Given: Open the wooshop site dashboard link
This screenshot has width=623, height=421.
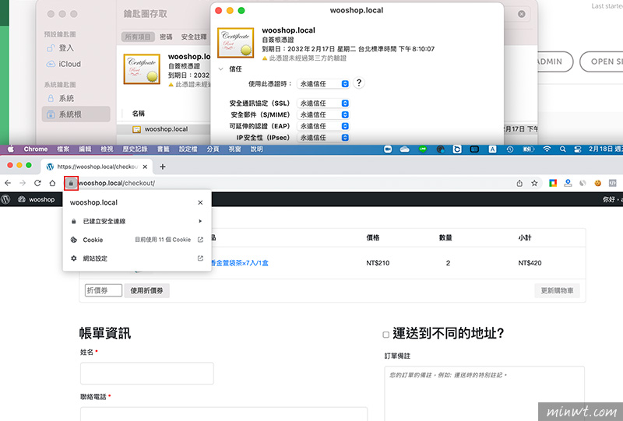Looking at the screenshot, I should click(36, 199).
